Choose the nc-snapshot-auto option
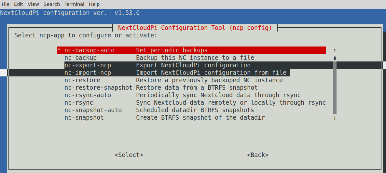 (x=93, y=110)
